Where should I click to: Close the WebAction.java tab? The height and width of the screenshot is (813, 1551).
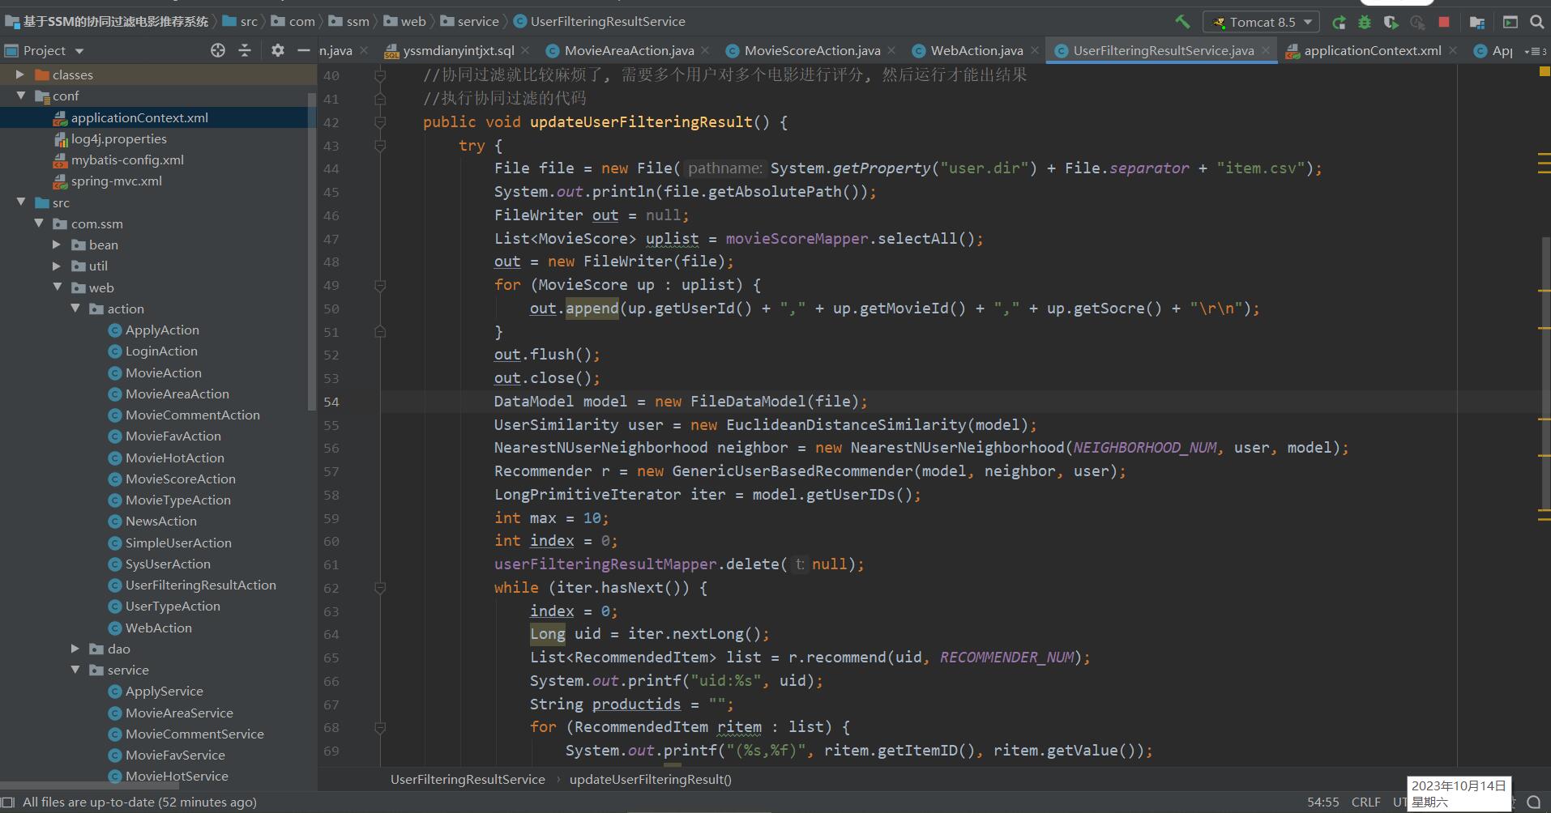tap(1035, 50)
